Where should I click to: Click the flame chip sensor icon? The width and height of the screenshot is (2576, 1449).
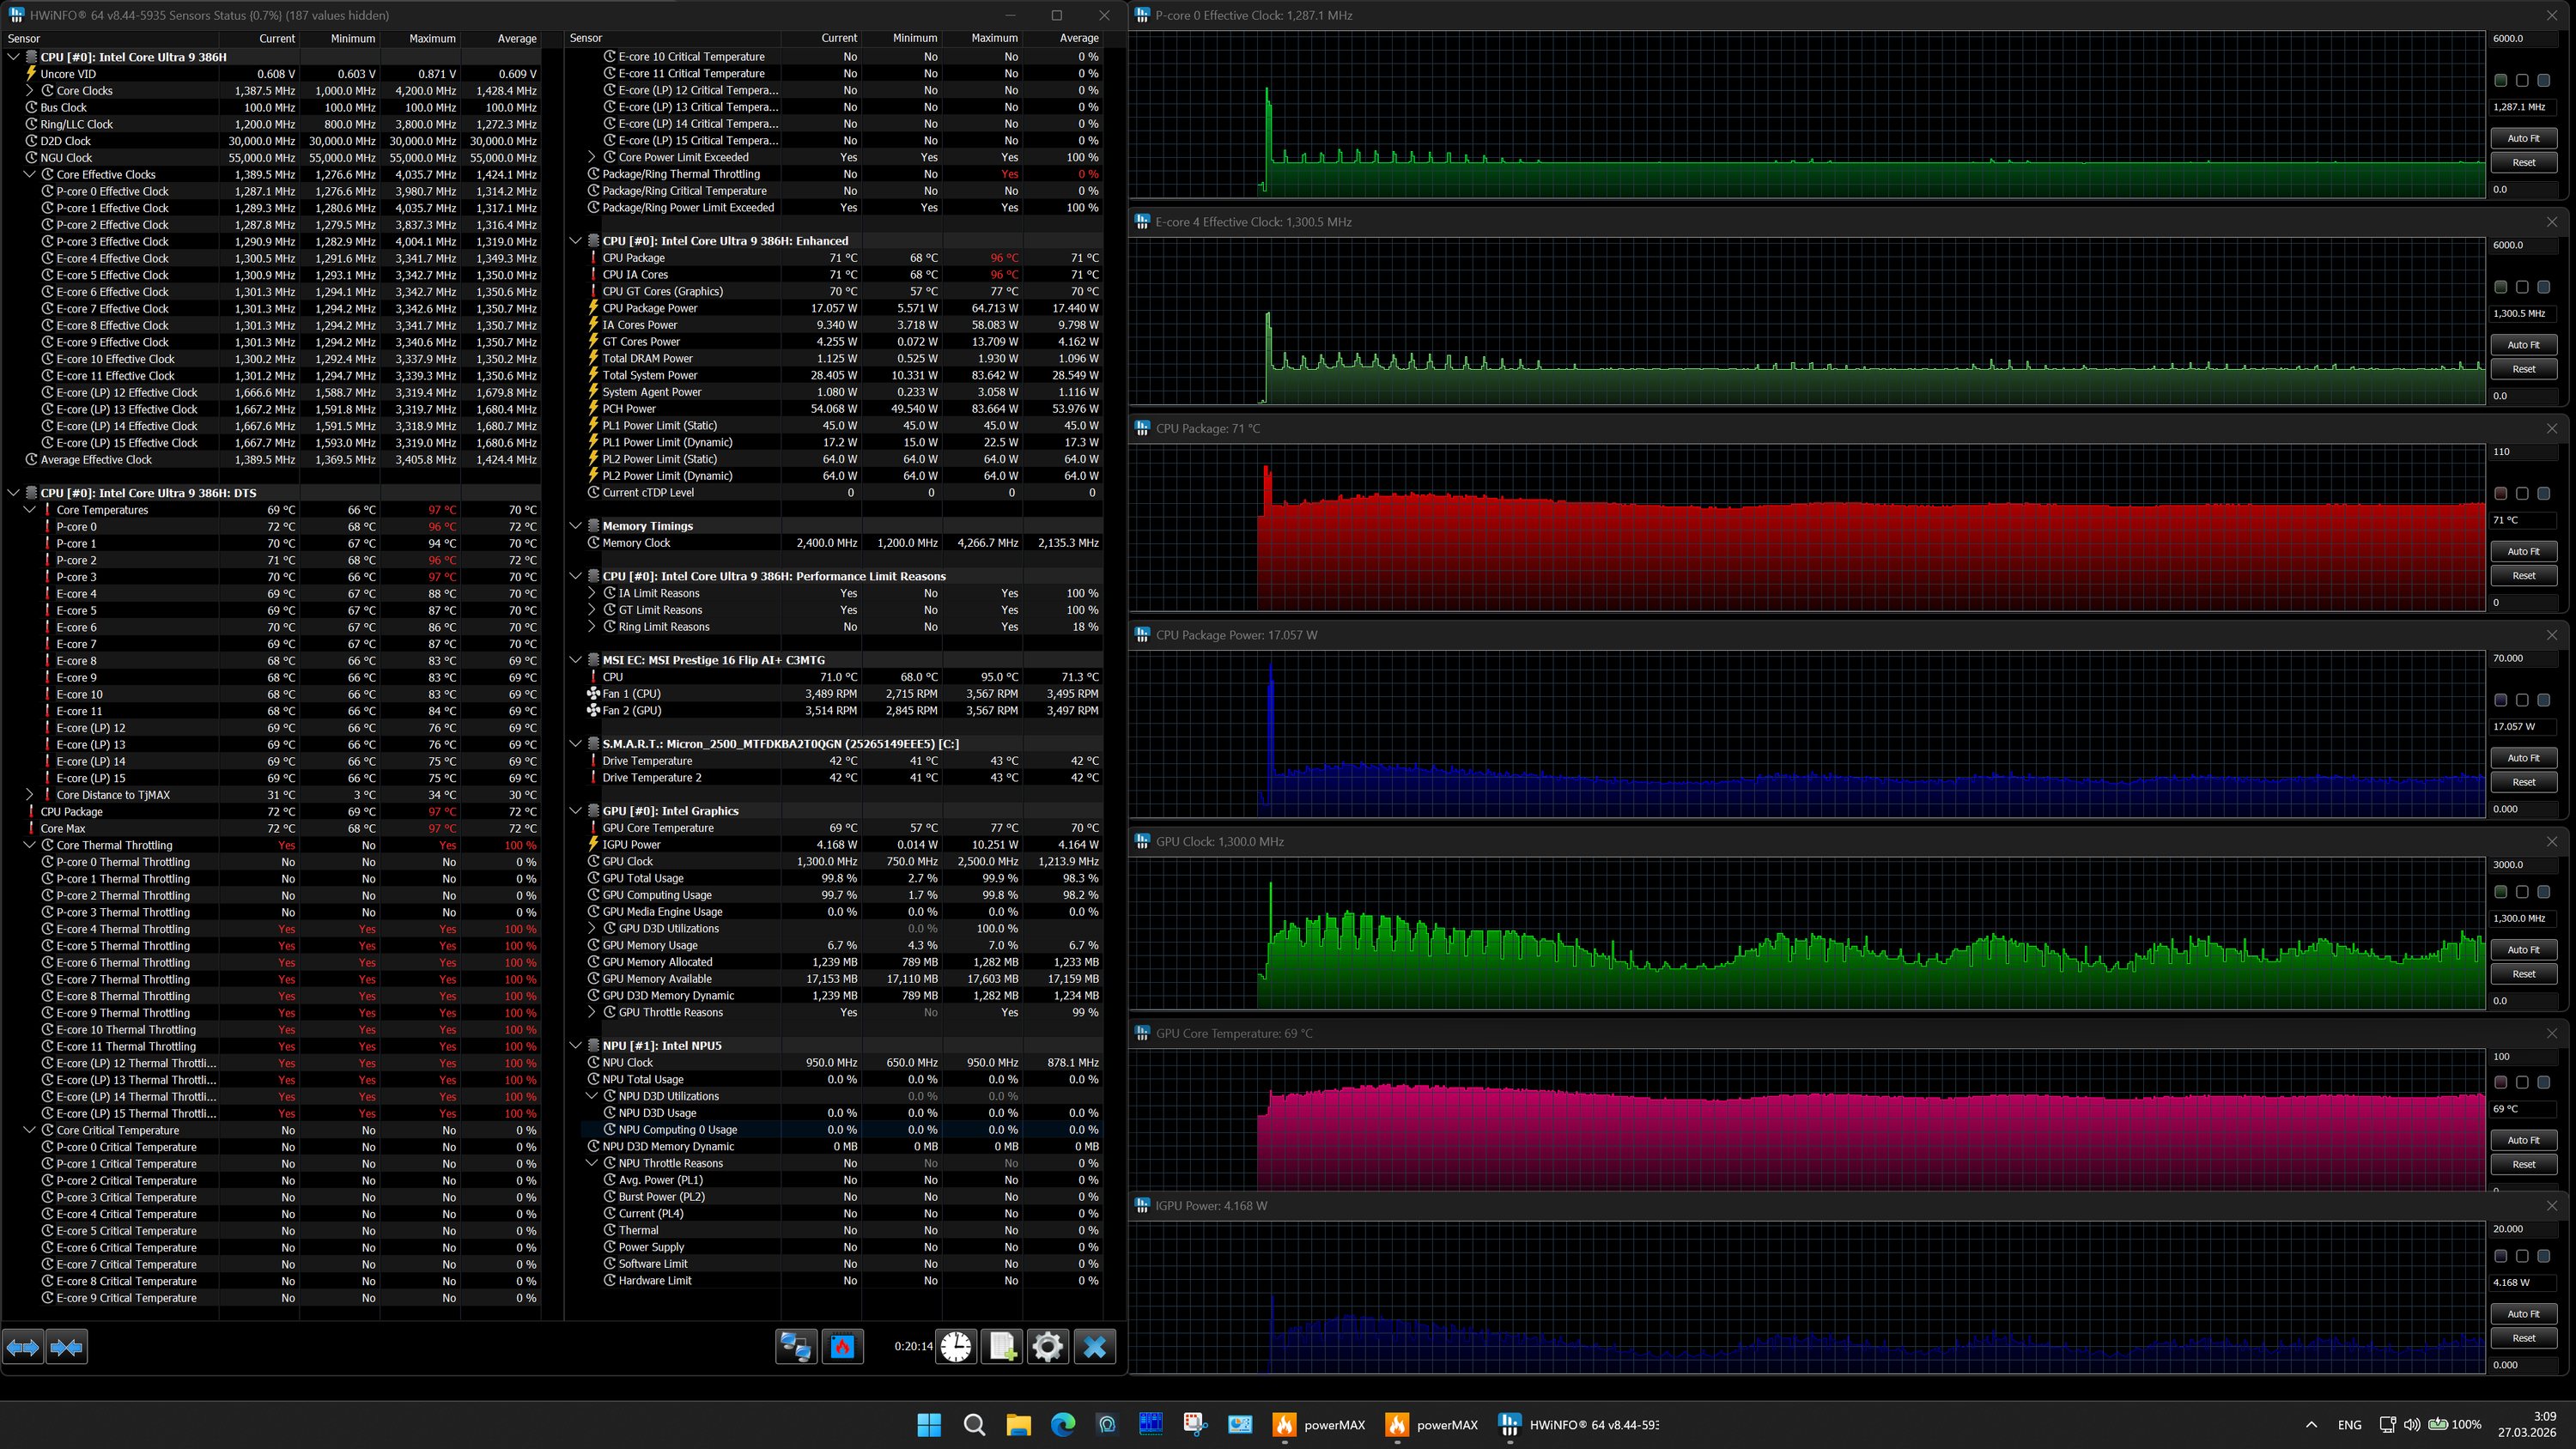[842, 1347]
